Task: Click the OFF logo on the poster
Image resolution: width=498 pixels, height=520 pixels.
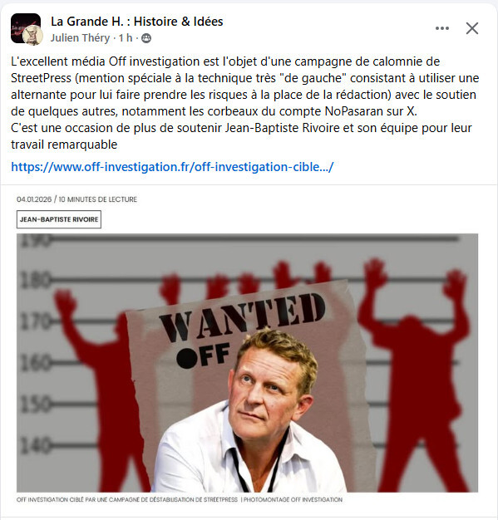Action: click(203, 356)
